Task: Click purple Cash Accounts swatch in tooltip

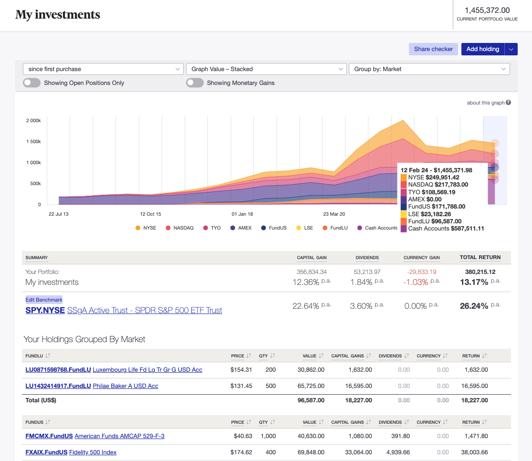Action: coord(404,229)
